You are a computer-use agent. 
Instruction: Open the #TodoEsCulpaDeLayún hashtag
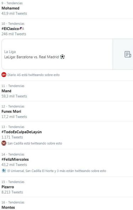[x=22, y=132]
